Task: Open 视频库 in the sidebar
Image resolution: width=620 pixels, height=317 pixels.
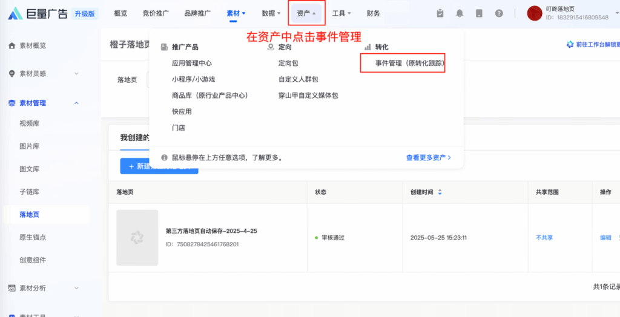Action: tap(29, 123)
